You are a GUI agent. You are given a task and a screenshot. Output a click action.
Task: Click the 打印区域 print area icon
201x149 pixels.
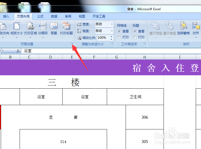coord(30,26)
